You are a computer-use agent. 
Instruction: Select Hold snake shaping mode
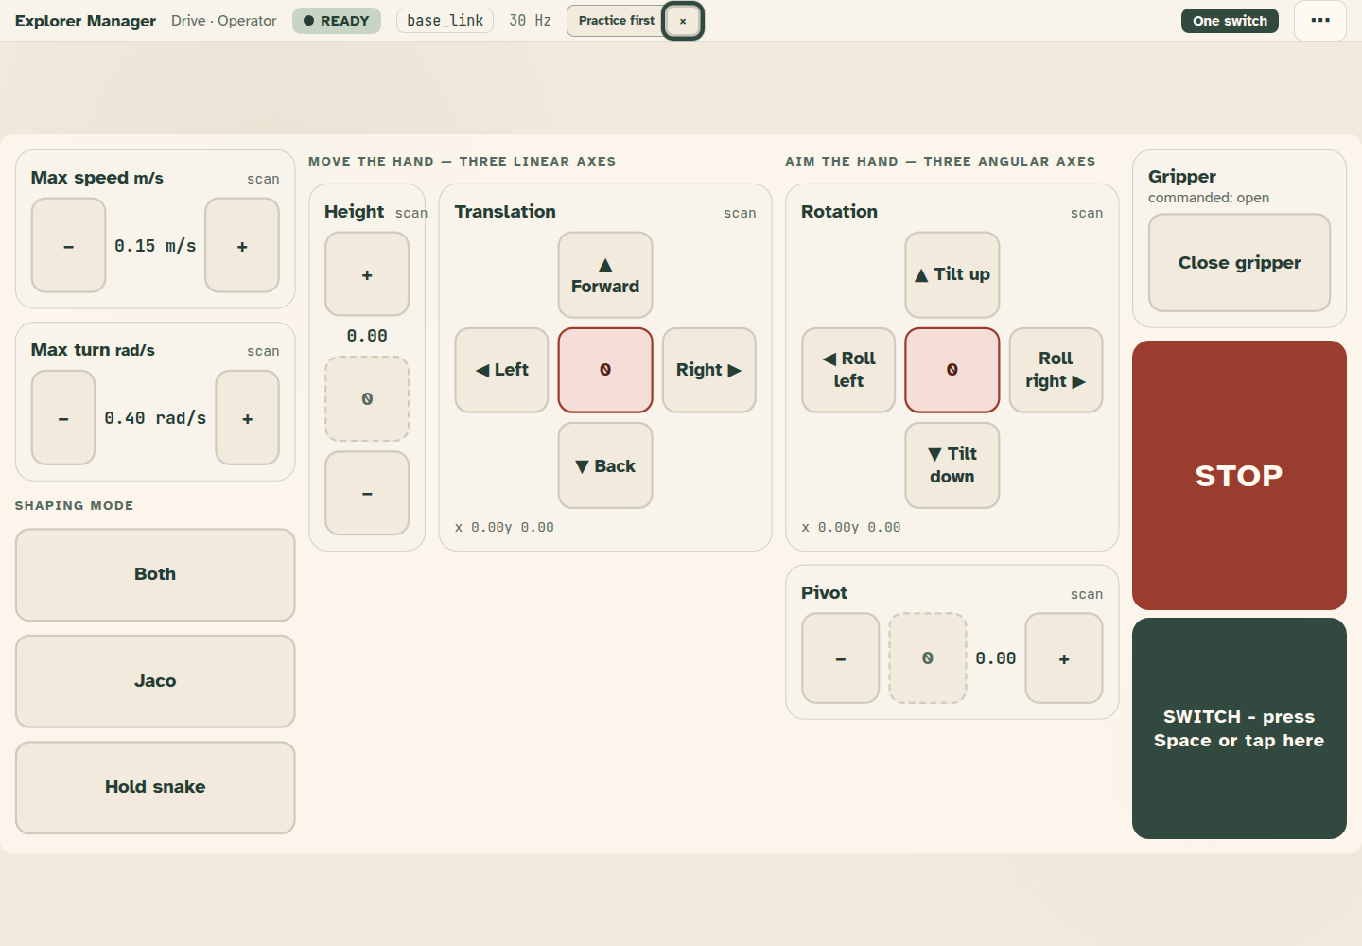pos(155,787)
